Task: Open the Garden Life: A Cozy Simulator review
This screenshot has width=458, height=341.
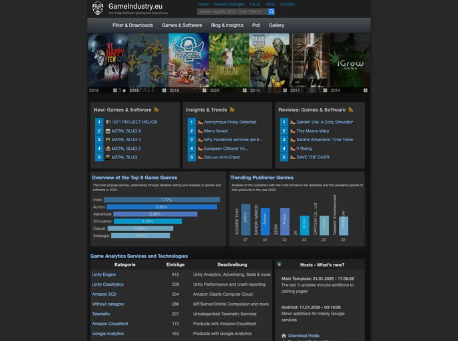Action: pyautogui.click(x=324, y=122)
